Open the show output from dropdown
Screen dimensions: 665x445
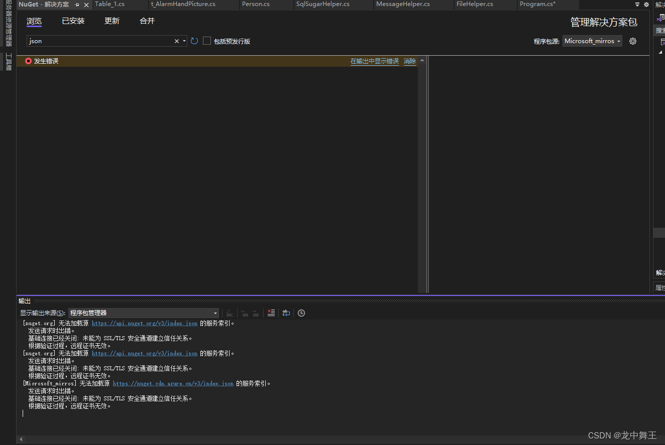pyautogui.click(x=143, y=313)
